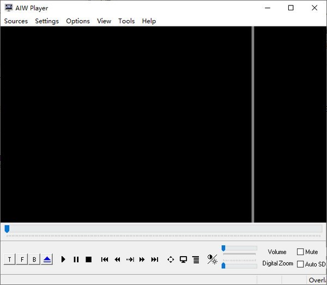Open the Help menu
This screenshot has height=285, width=327.
(149, 21)
